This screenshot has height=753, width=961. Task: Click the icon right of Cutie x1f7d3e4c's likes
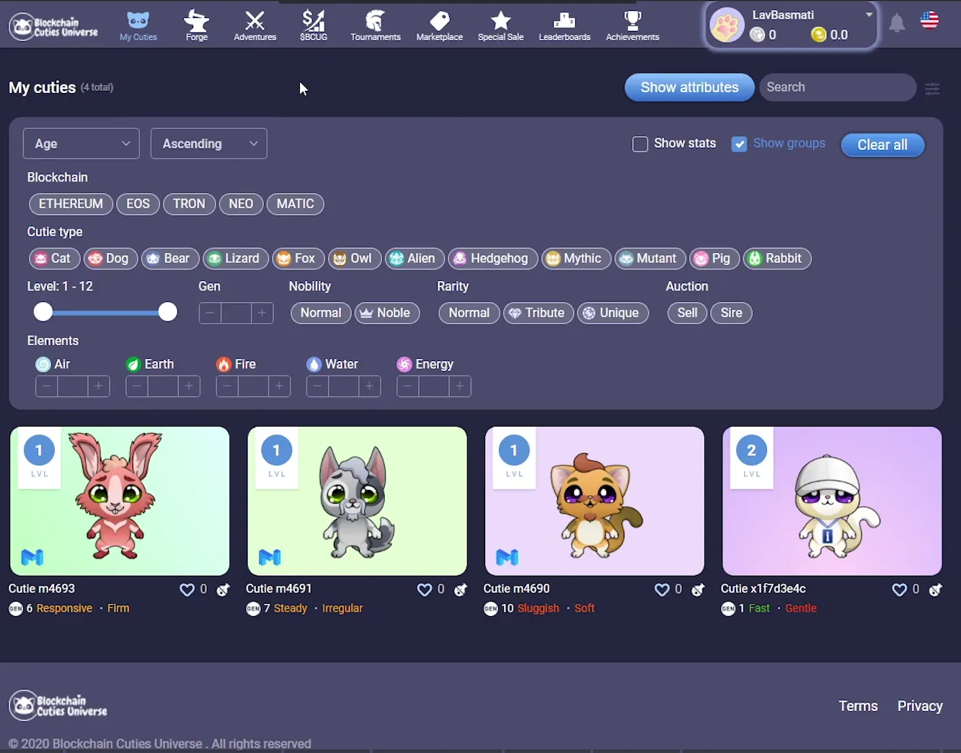(936, 589)
